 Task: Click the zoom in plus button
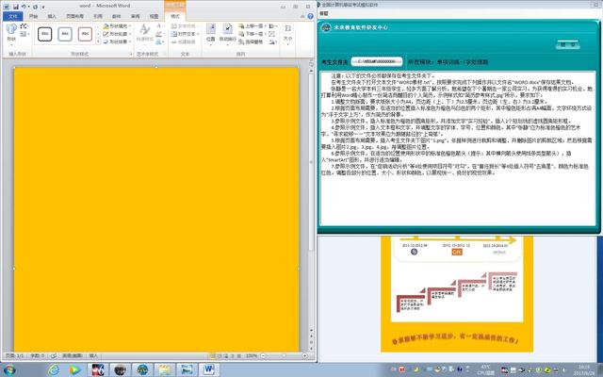pyautogui.click(x=304, y=356)
